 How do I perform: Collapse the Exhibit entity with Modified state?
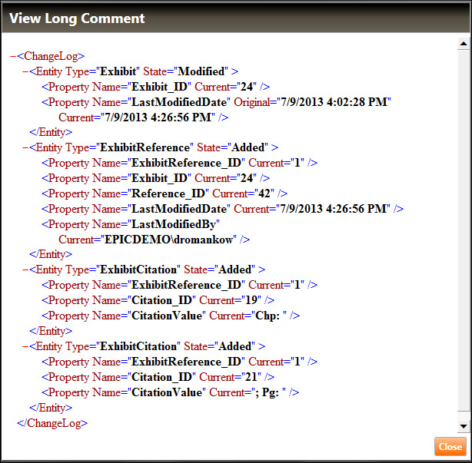[x=25, y=71]
